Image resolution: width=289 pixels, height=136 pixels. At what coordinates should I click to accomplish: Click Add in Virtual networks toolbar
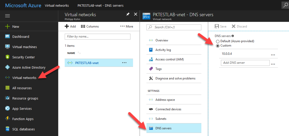70,26
